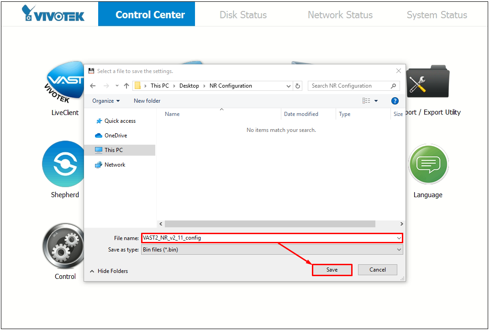Screen dimensions: 490x330
Task: Switch to the System Status tab
Action: coord(437,15)
